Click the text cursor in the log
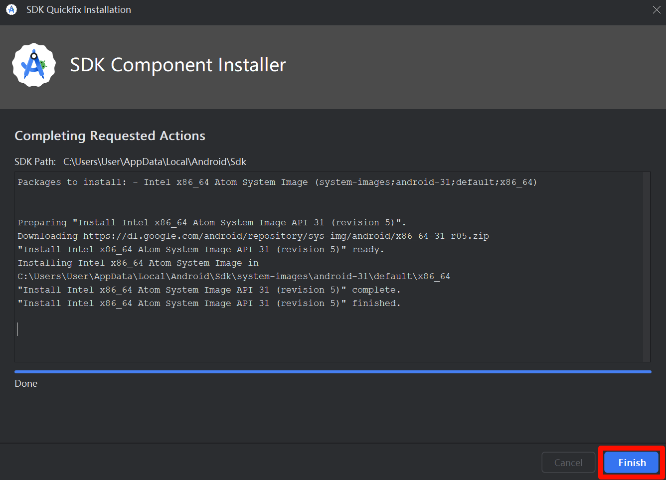The width and height of the screenshot is (666, 480). [x=18, y=328]
